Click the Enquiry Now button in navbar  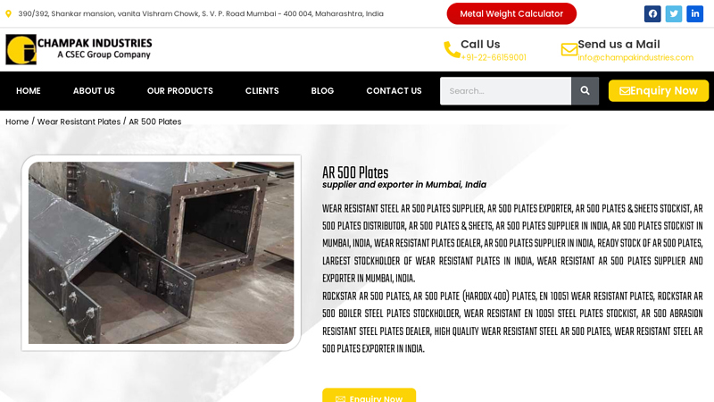pos(659,91)
